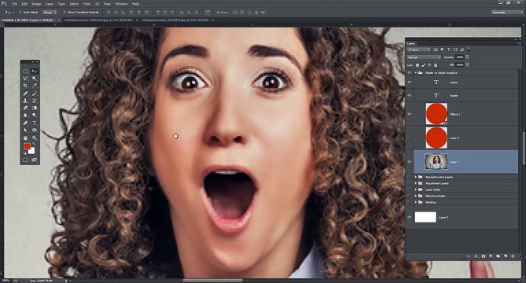Image resolution: width=526 pixels, height=283 pixels.
Task: Hide the Ellipse 1 layer
Action: 410,114
